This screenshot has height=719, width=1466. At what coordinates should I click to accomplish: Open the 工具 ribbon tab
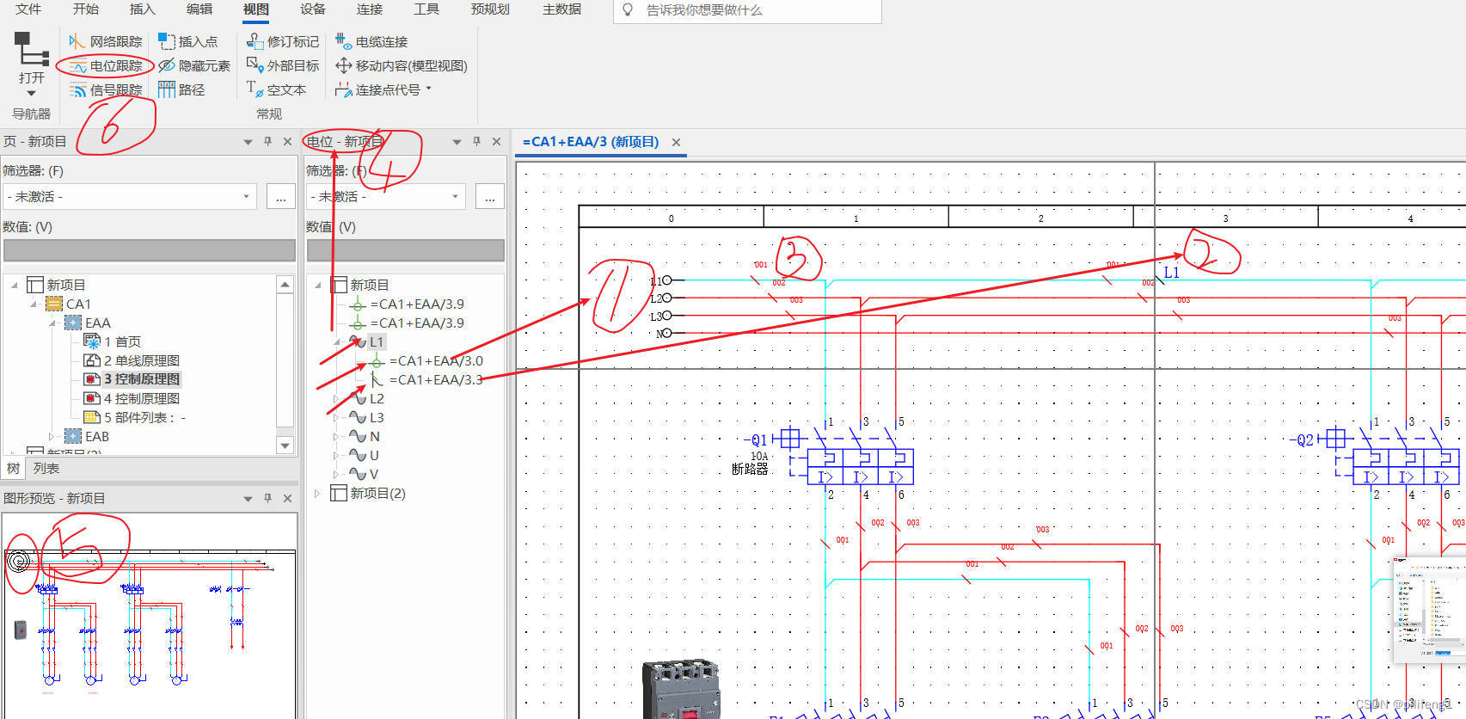426,9
